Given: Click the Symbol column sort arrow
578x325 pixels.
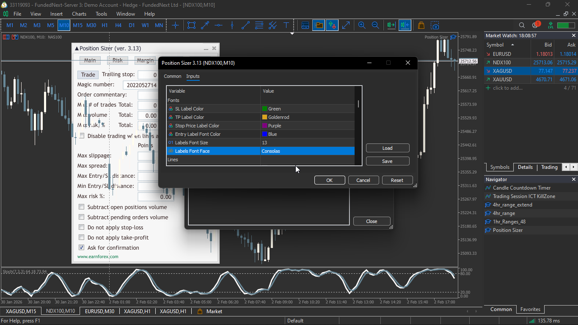Looking at the screenshot, I should click(512, 45).
